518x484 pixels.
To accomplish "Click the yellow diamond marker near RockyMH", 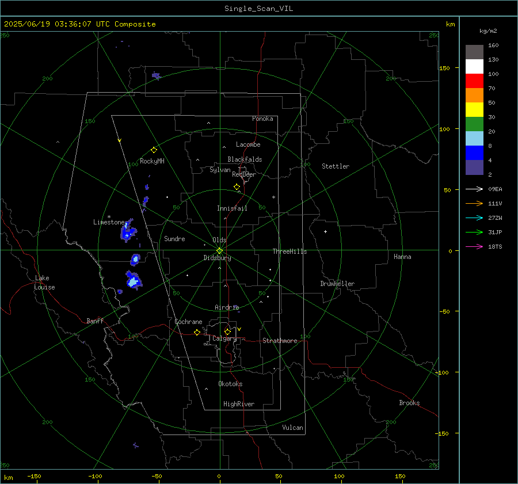I will coord(154,150).
